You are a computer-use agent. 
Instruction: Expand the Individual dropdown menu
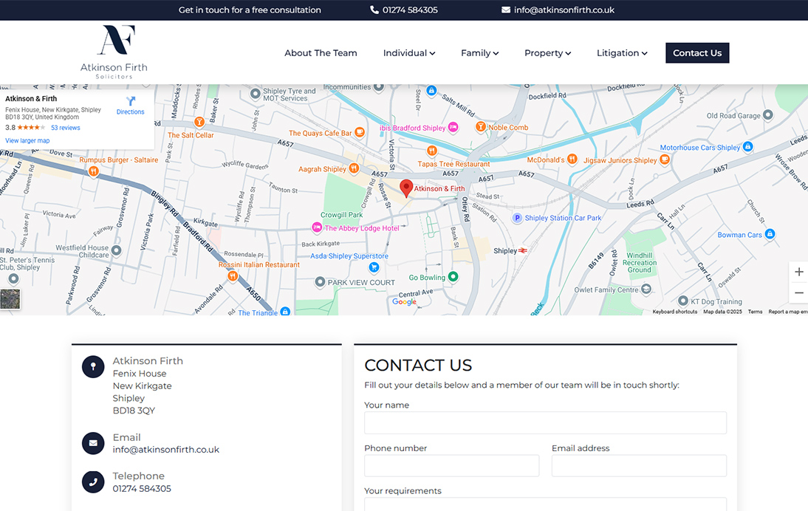click(408, 53)
